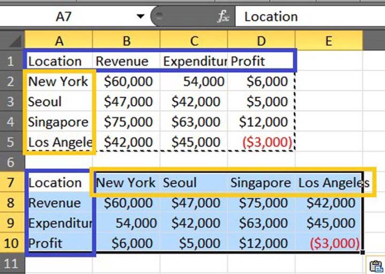Click cell B4 with $75,000

click(x=126, y=121)
